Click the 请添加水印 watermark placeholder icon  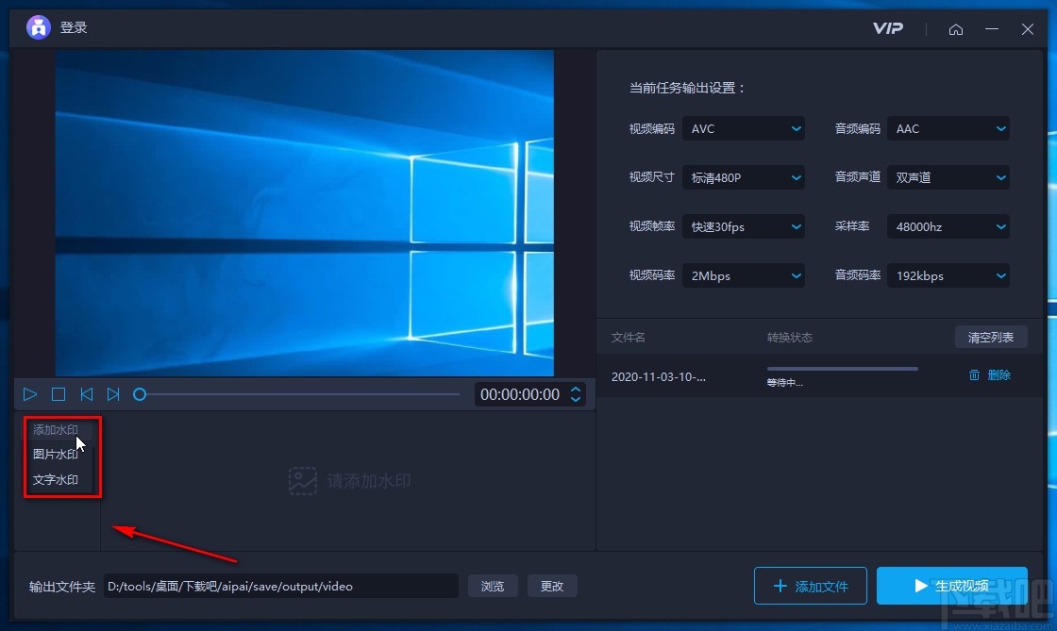point(302,480)
